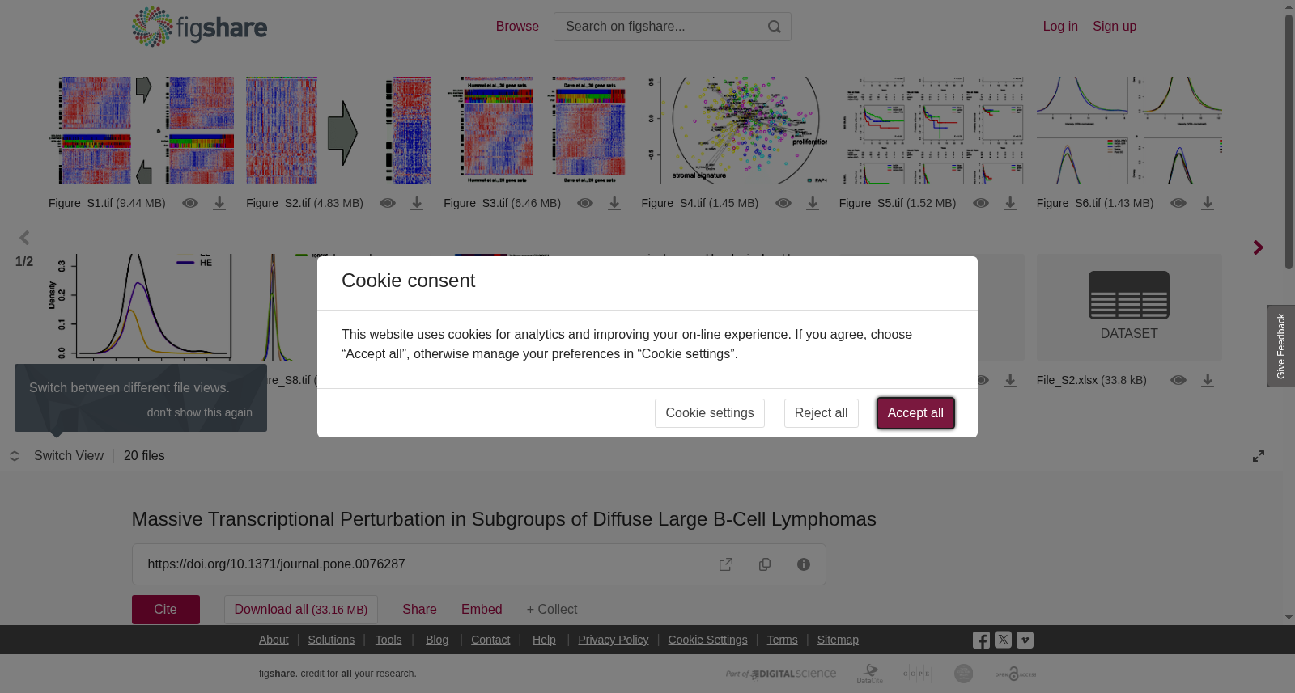Preview Figure_S2.tif with the eye icon

(388, 203)
